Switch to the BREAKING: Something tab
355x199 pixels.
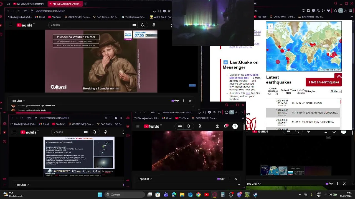coord(29,4)
